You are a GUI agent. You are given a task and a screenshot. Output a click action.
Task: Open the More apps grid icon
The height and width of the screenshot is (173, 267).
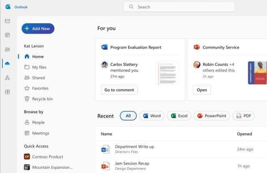8,92
